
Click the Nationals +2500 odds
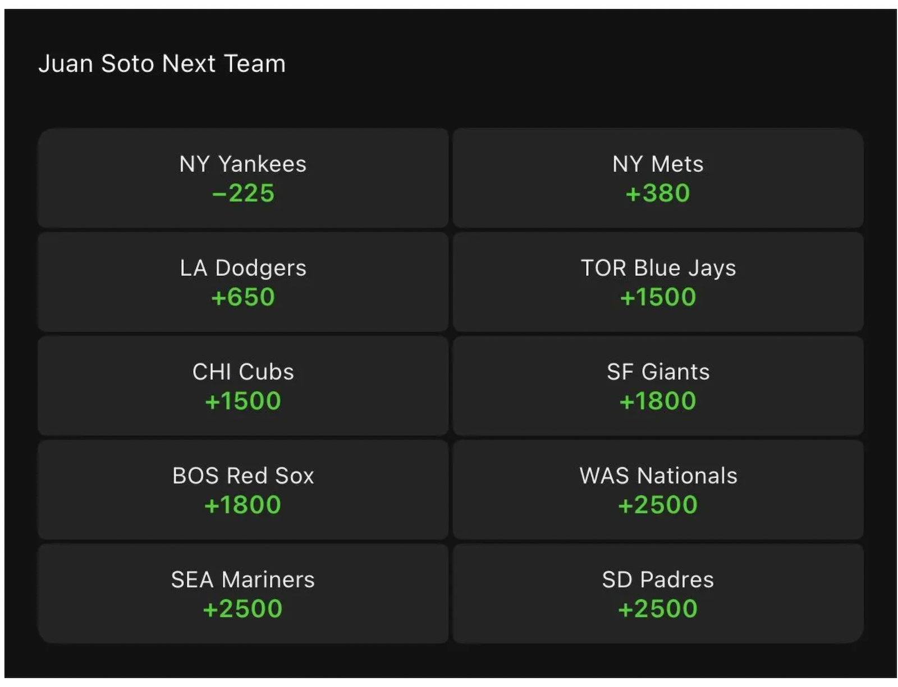658,505
